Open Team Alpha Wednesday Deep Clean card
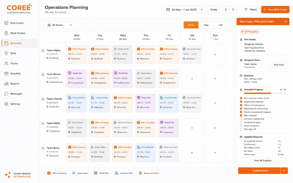 pos(123,54)
